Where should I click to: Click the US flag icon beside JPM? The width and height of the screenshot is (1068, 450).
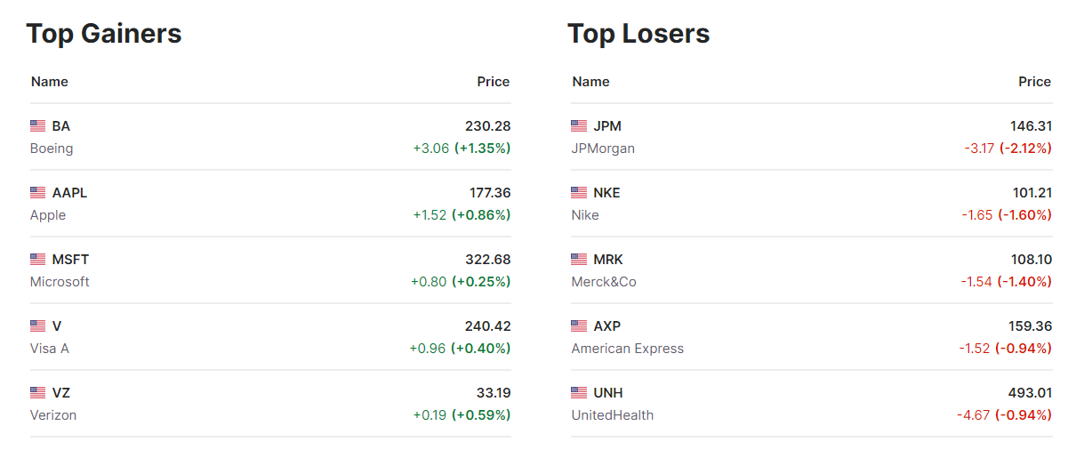579,126
